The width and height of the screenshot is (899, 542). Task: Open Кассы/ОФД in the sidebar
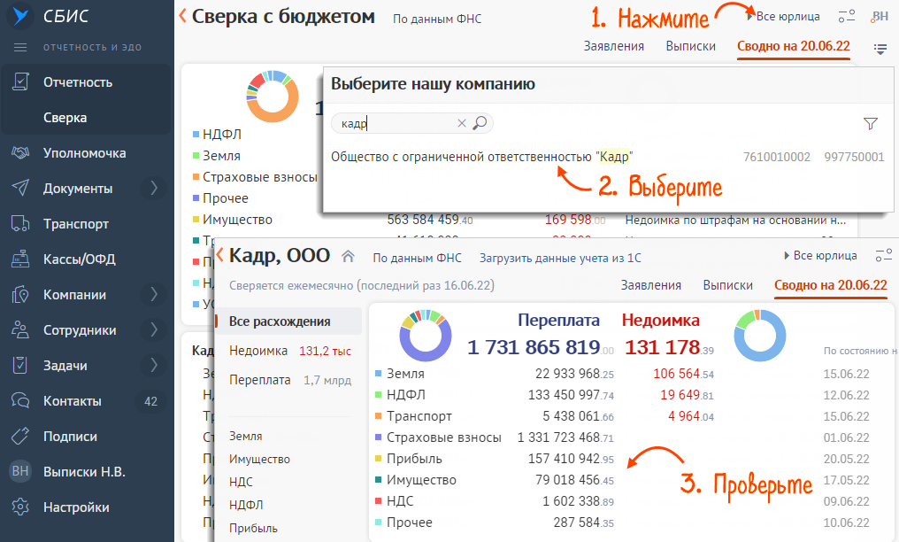(x=80, y=259)
